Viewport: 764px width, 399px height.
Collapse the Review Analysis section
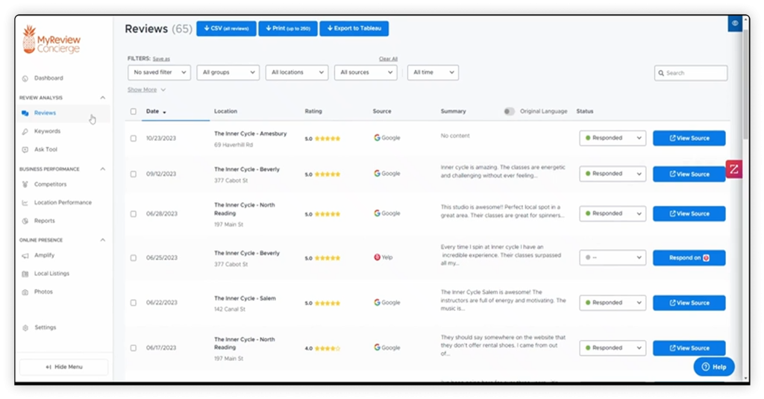click(x=103, y=98)
